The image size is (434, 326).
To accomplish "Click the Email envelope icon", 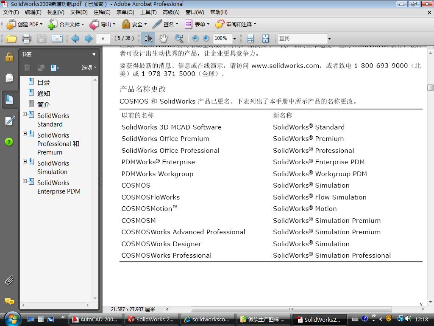I will [x=57, y=39].
